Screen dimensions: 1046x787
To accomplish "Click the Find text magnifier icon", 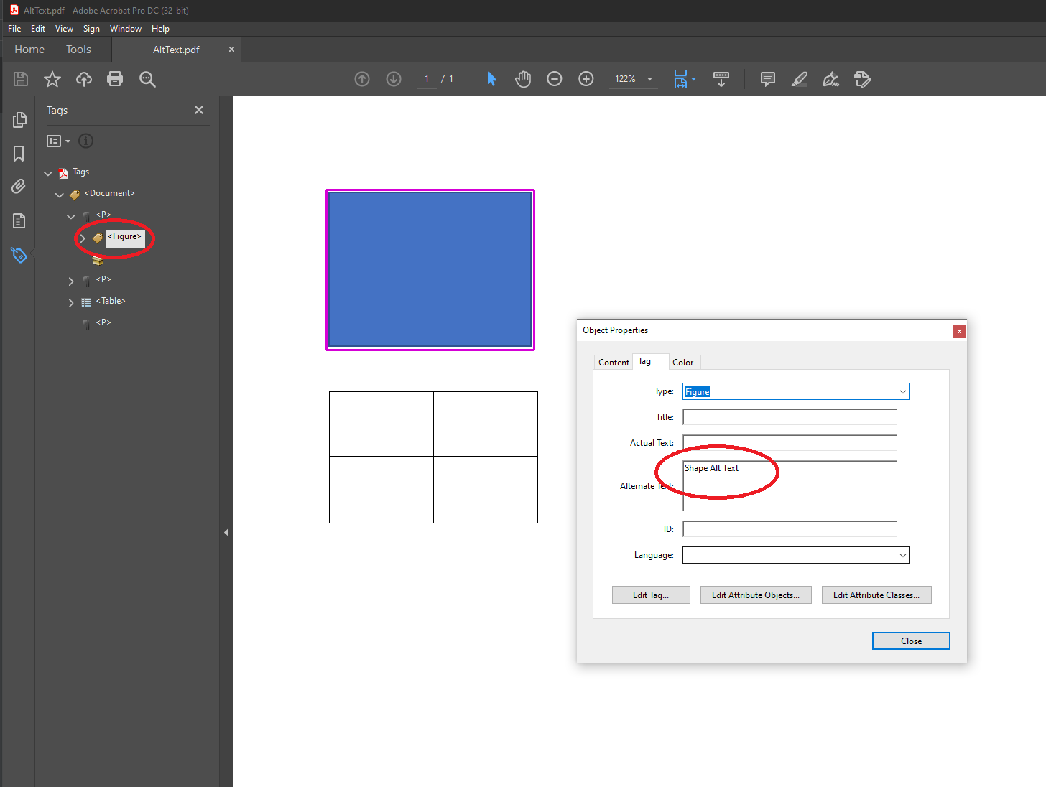I will click(x=147, y=79).
